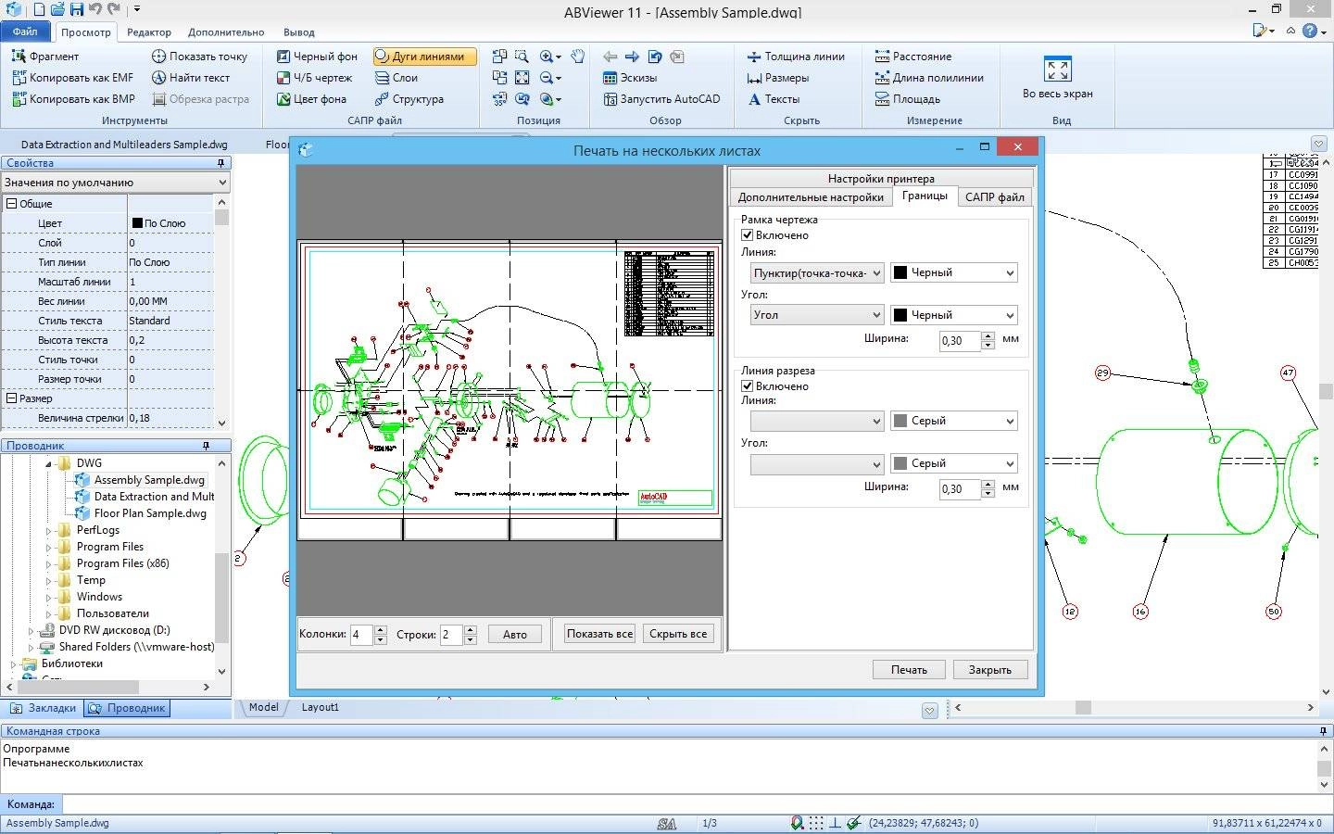Open the Структура drawing structure
Screen dimensions: 1334x834
[x=409, y=99]
